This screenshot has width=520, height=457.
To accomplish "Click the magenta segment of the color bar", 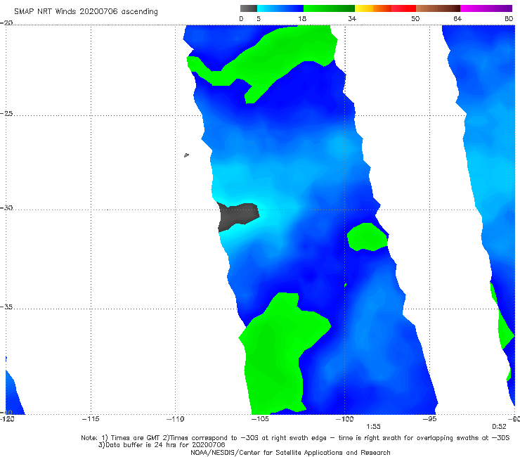I will pyautogui.click(x=486, y=8).
